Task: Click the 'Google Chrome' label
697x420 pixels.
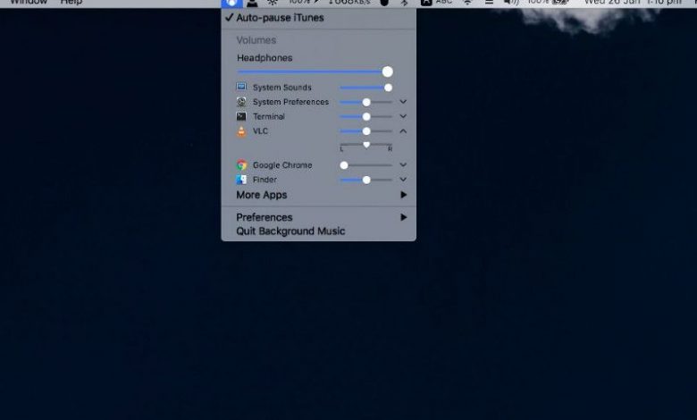Action: coord(282,165)
